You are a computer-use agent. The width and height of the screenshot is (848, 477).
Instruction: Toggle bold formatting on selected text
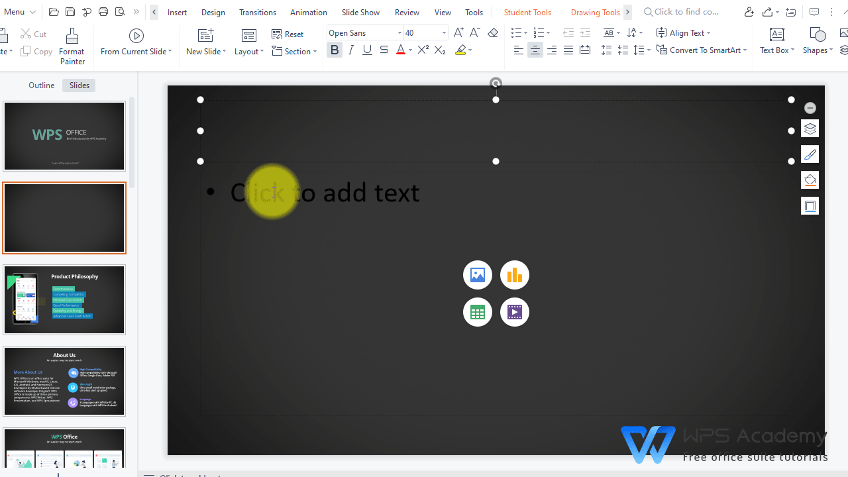[335, 50]
